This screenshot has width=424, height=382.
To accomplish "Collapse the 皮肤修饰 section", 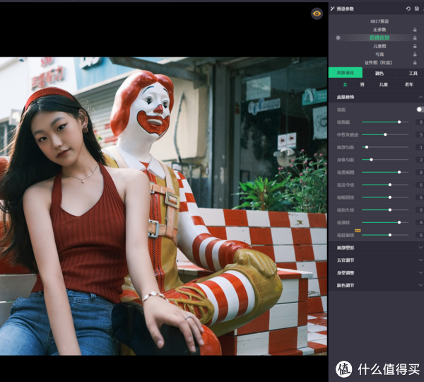I will pos(420,97).
